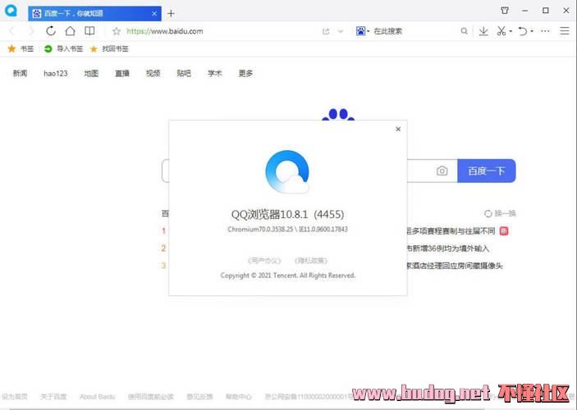The width and height of the screenshot is (577, 410).
Task: Open the reading mode book icon
Action: coord(89,31)
